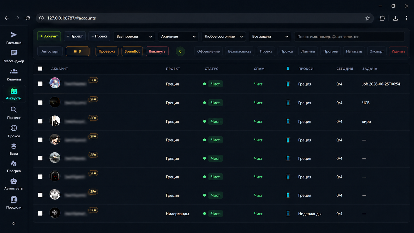Screen dimensions: 414x233
Task: Check the box for the ЧСВ task row
Action: pos(40,103)
